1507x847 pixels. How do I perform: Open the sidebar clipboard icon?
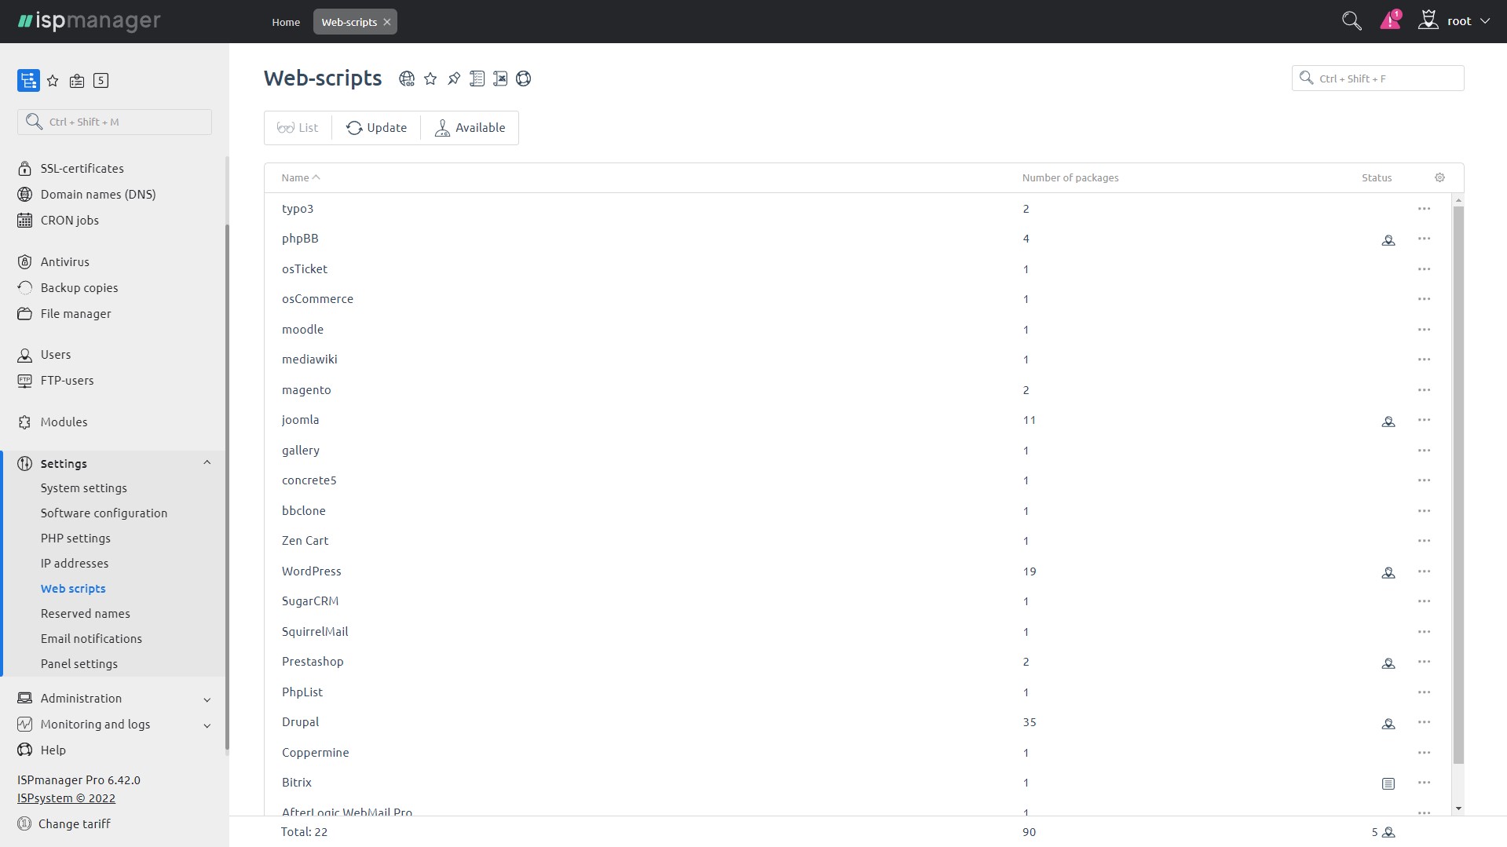coord(77,80)
